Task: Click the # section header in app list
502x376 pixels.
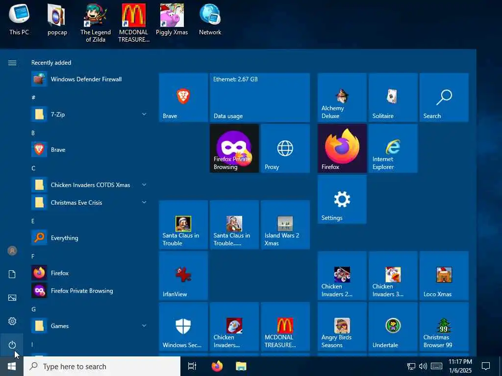Action: click(33, 97)
